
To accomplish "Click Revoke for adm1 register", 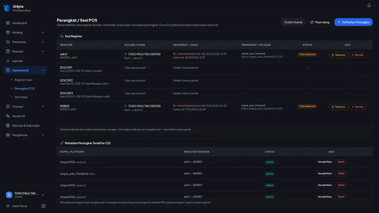I will point(358,55).
